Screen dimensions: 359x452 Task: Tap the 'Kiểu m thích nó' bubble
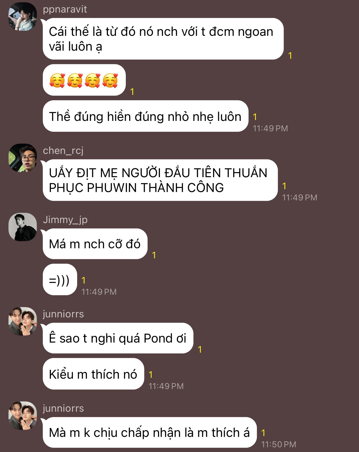click(x=93, y=374)
